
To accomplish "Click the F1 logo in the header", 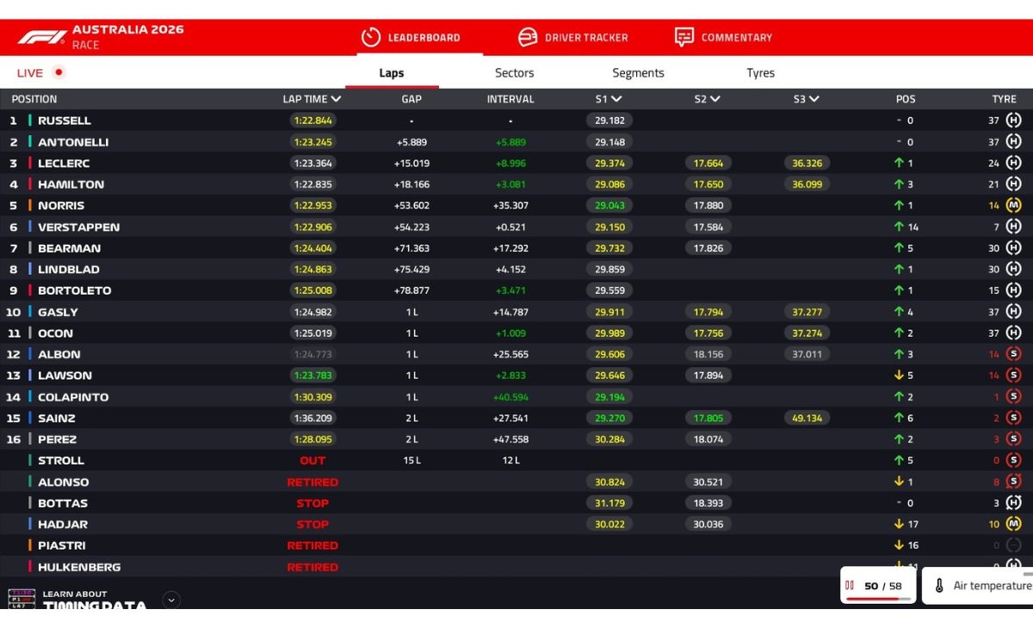I will click(42, 37).
